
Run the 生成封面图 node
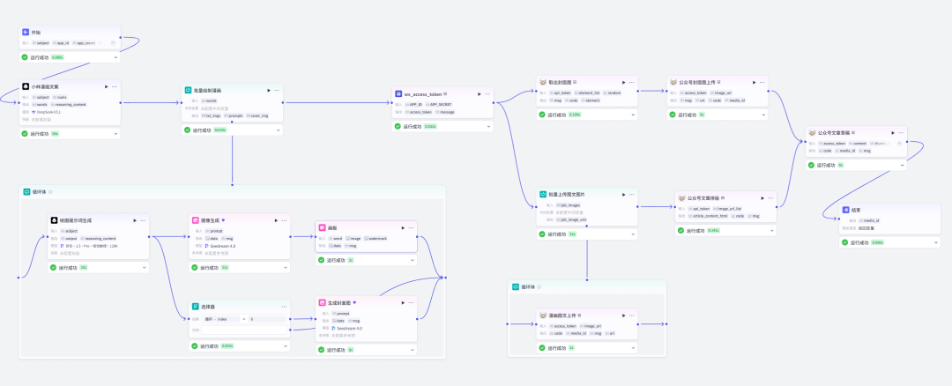pos(403,302)
